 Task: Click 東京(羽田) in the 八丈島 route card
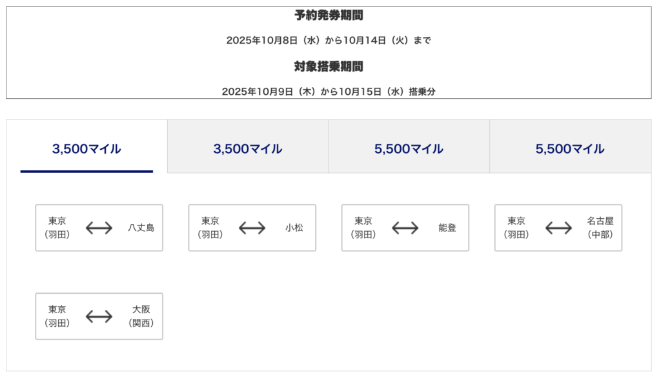click(x=57, y=228)
